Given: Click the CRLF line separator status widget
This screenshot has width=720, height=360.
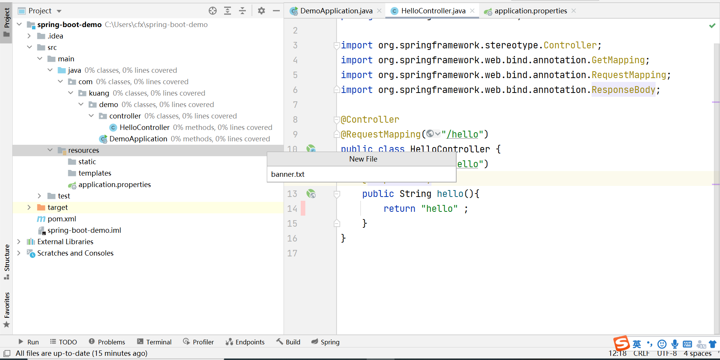Looking at the screenshot, I should tap(641, 354).
